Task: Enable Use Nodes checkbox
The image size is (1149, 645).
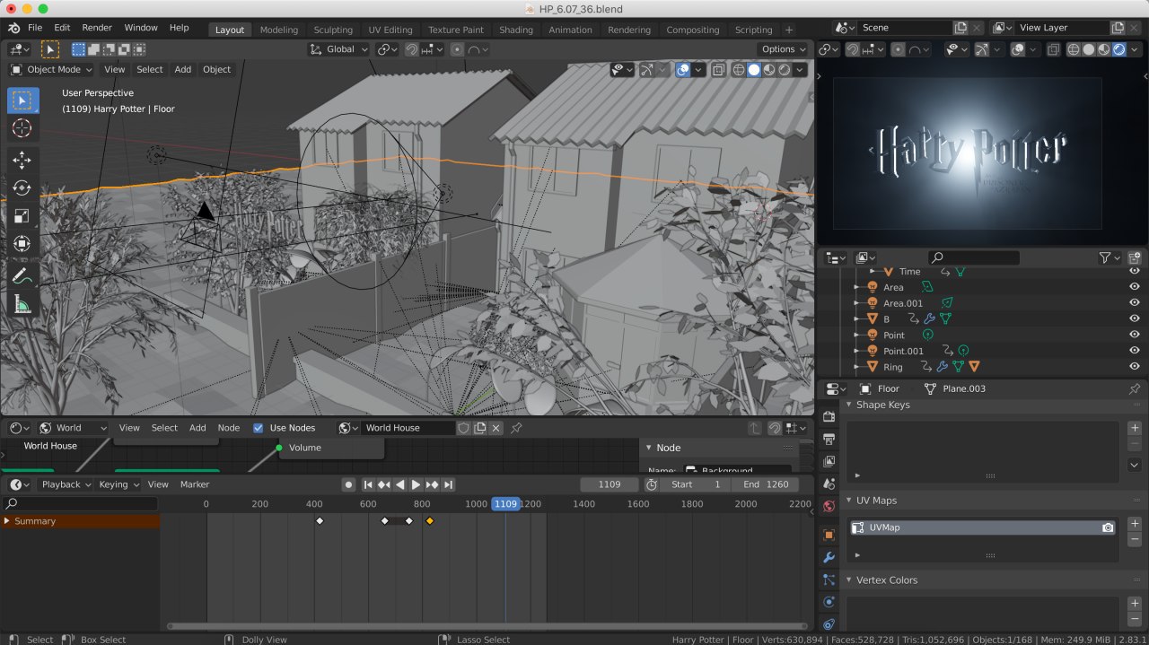Action: (259, 428)
